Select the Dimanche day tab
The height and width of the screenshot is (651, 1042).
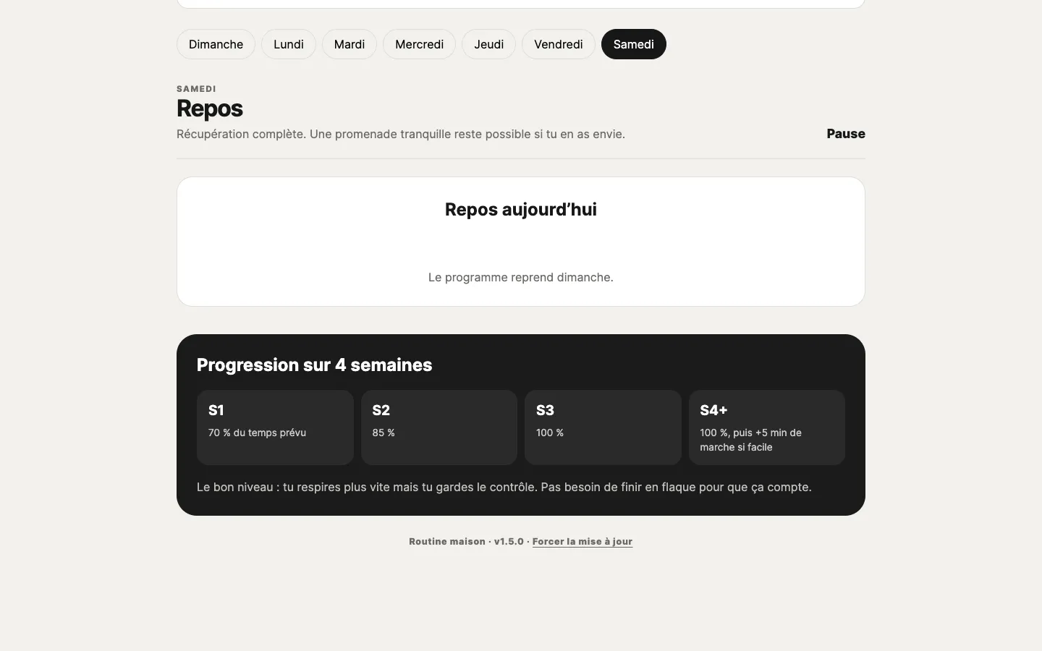pyautogui.click(x=216, y=44)
